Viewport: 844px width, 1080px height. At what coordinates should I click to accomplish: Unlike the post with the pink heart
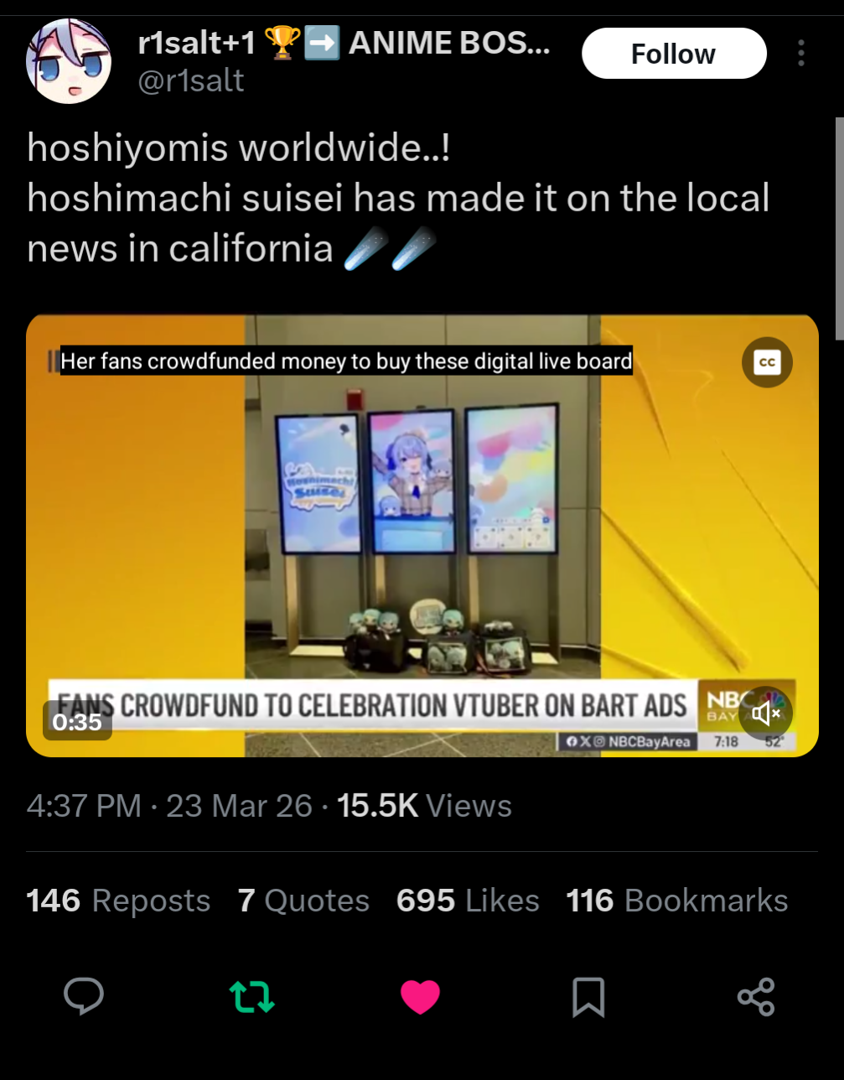pyautogui.click(x=420, y=997)
